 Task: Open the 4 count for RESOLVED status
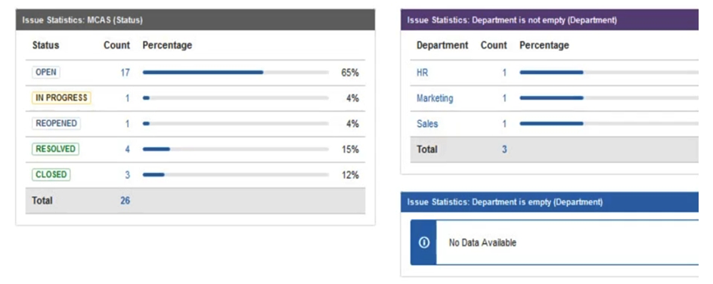(x=127, y=149)
